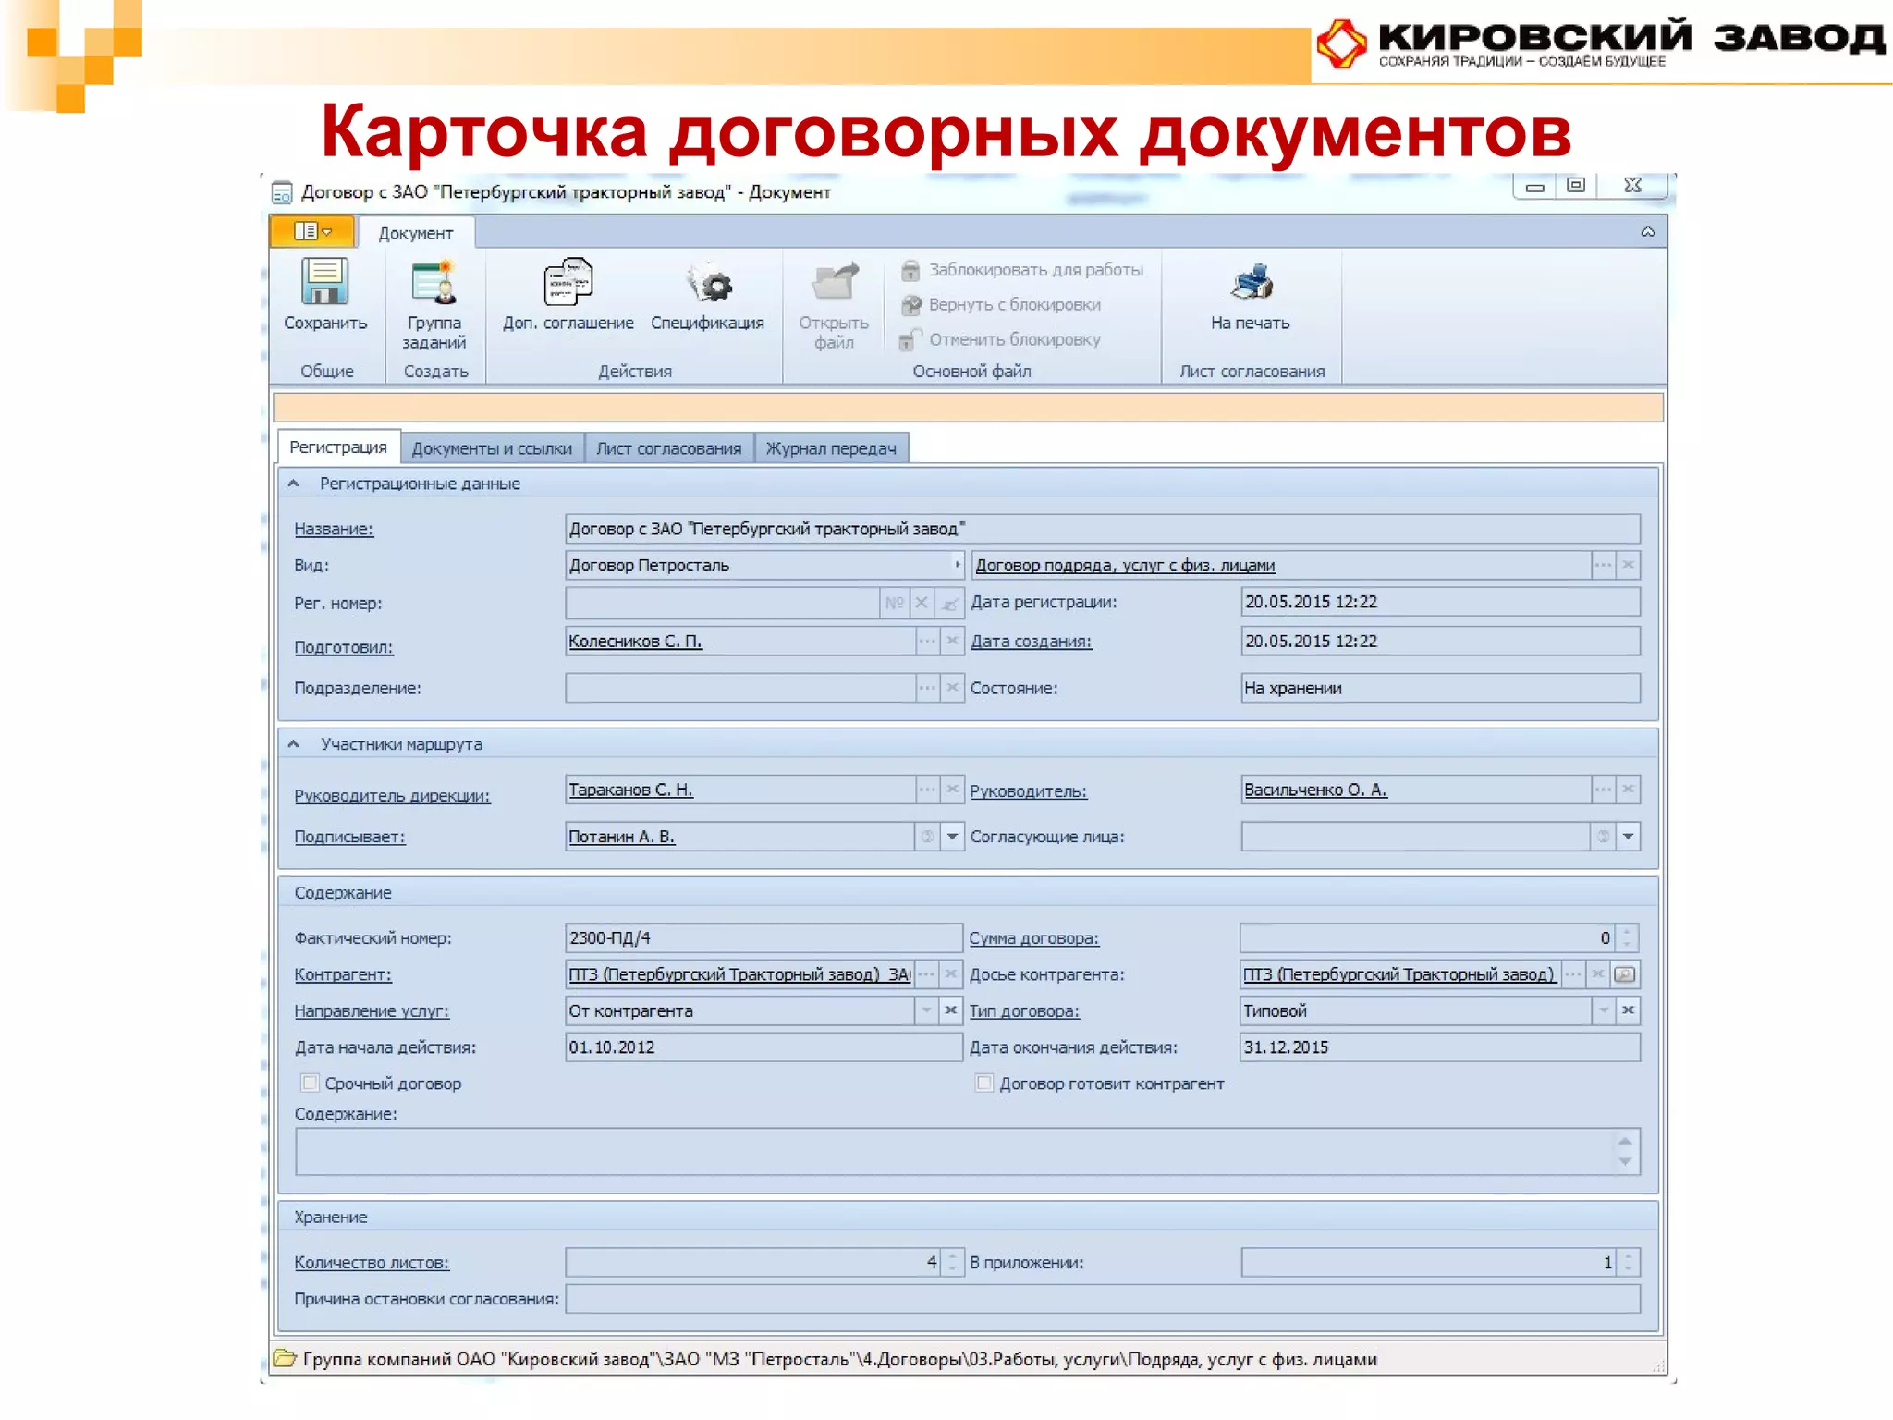Open the Васильченко О. А. link
The height and width of the screenshot is (1420, 1893).
(x=1315, y=790)
